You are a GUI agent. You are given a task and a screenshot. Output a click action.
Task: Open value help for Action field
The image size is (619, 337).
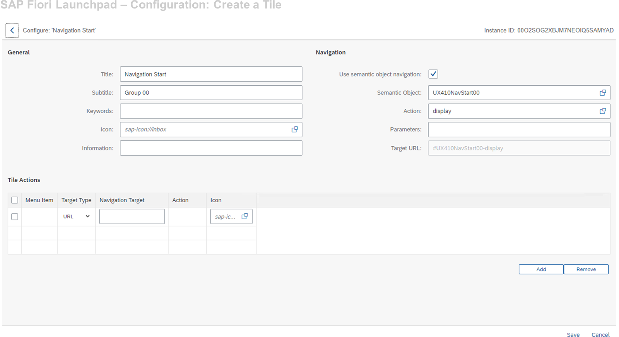603,111
